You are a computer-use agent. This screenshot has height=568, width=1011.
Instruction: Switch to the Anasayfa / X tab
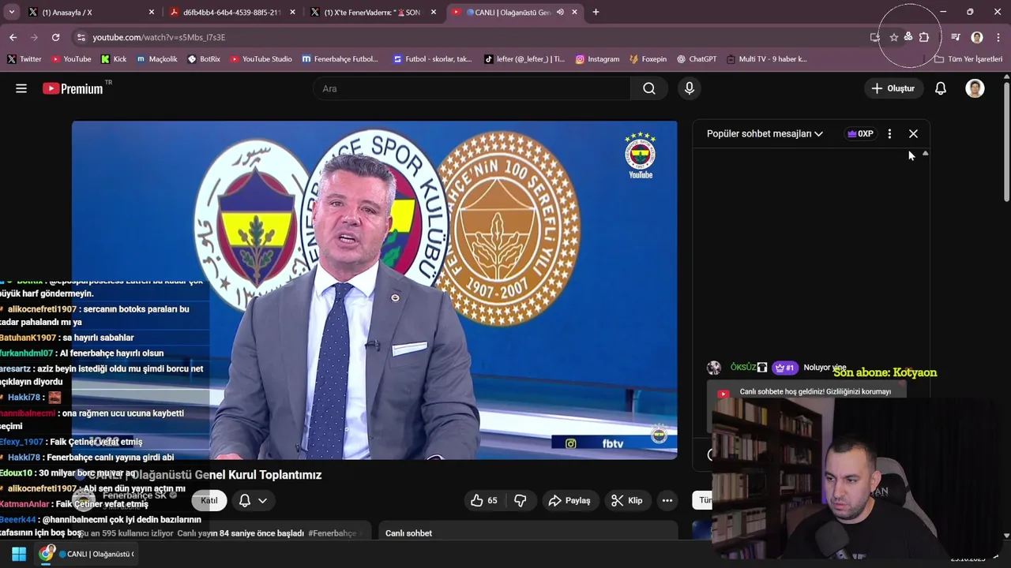pos(91,12)
